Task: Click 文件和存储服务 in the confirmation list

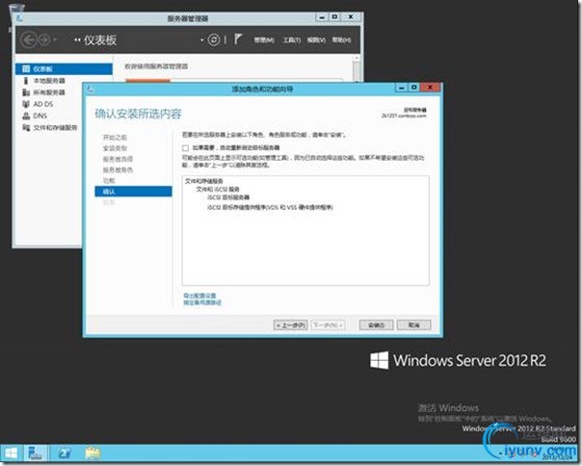Action: 203,181
